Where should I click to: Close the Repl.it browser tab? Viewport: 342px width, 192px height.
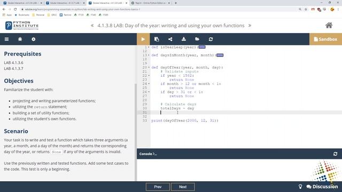click(x=169, y=3)
